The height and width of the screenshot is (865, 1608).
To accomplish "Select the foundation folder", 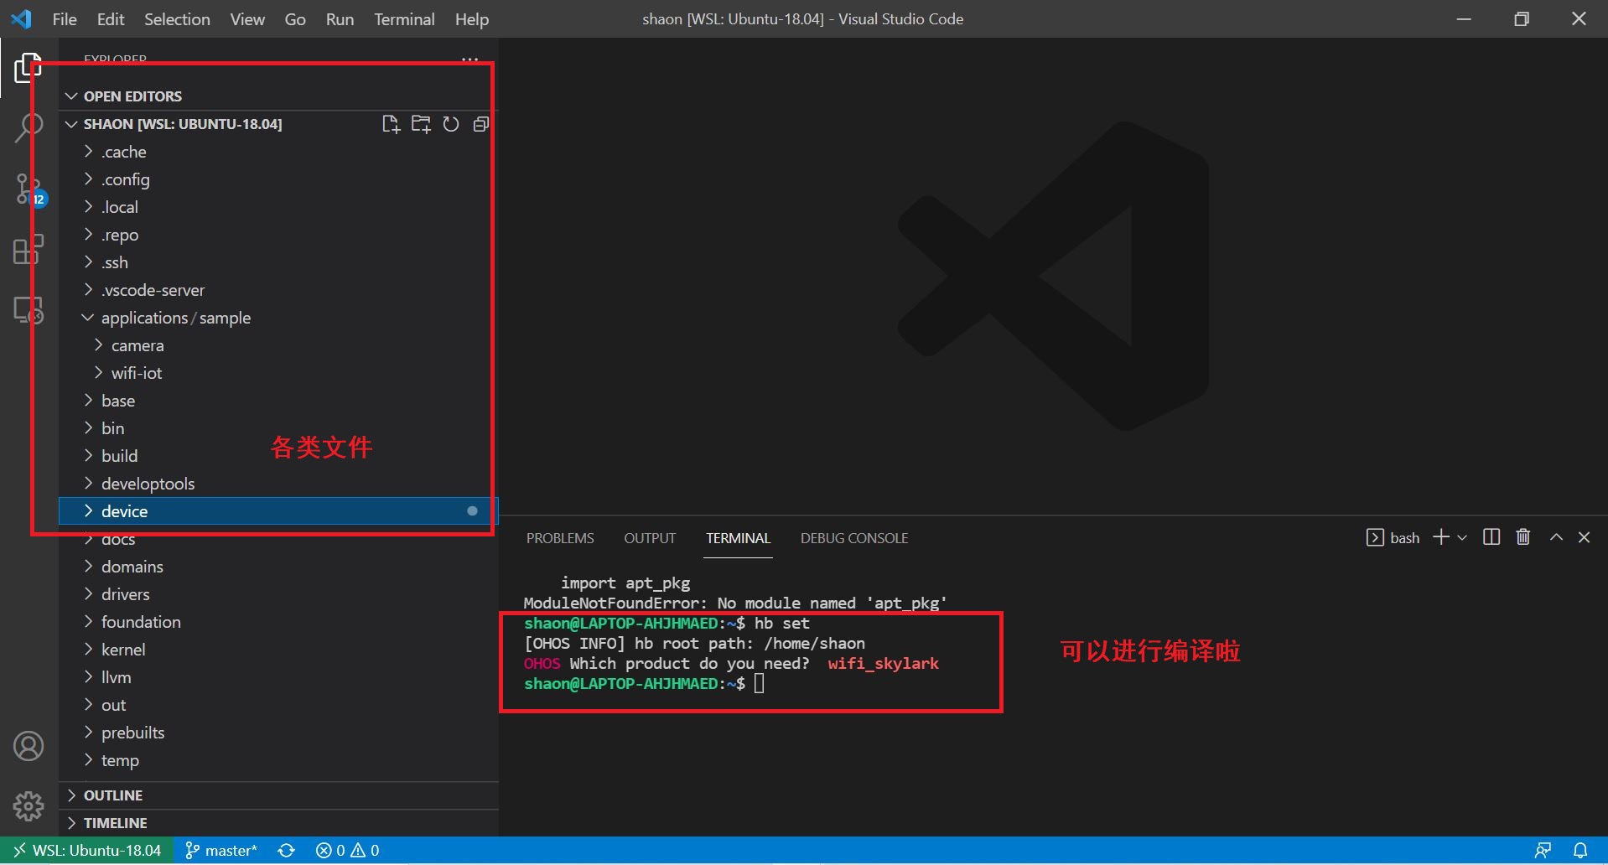I will (x=278, y=622).
